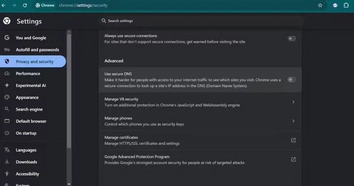Open the Extensions puzzle icon
This screenshot has height=186, width=354.
click(346, 5)
